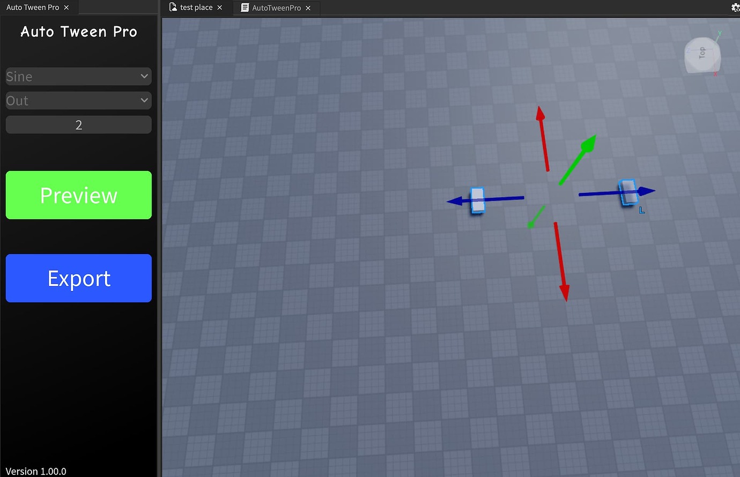Viewport: 740px width, 477px height.
Task: Click the green Preview button
Action: point(78,195)
